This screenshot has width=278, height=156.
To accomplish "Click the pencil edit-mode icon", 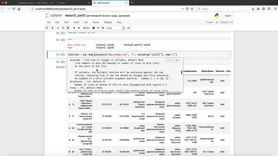I will pyautogui.click(x=217, y=22).
